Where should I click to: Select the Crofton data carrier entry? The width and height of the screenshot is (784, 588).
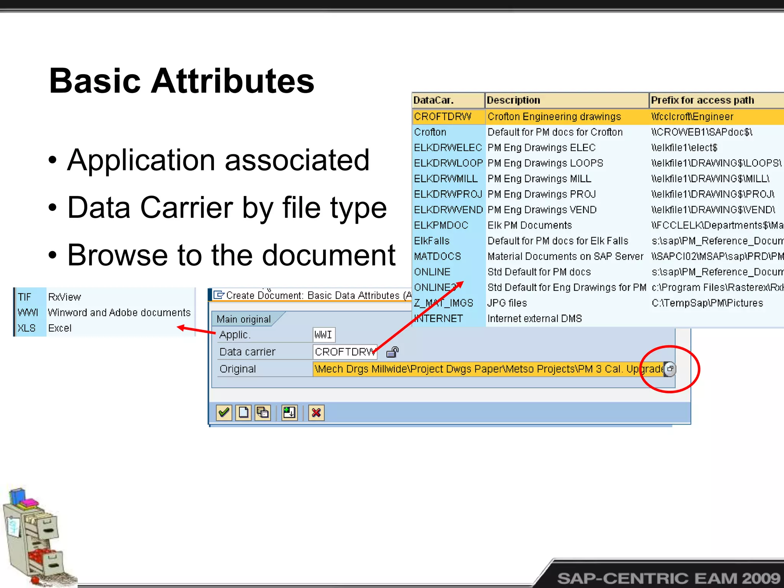(x=449, y=132)
